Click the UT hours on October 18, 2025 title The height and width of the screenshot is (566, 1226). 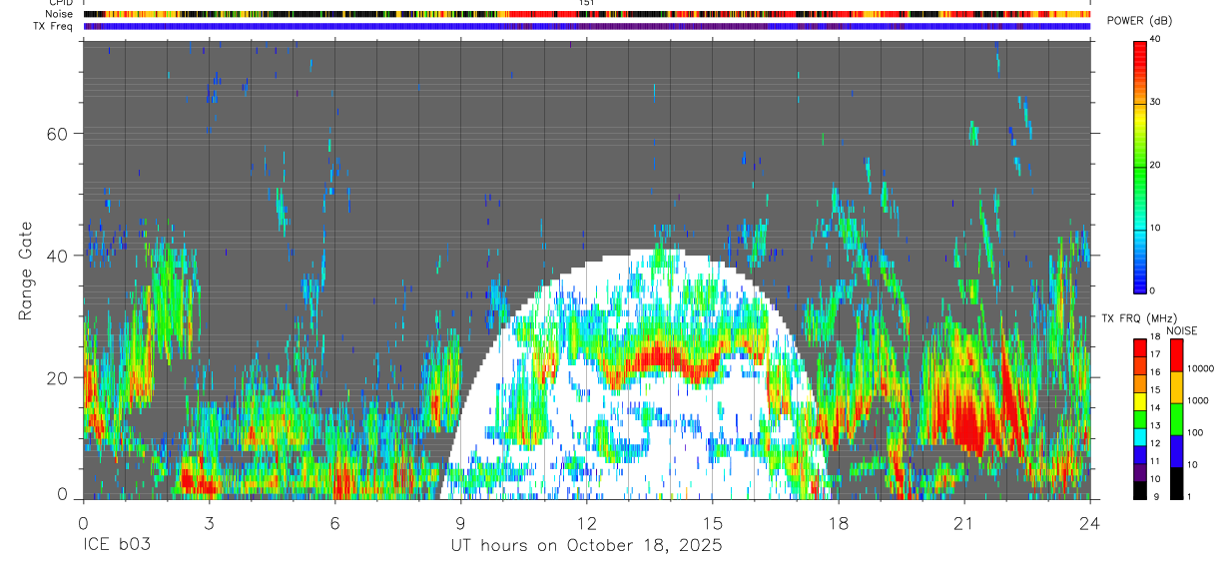coord(585,546)
